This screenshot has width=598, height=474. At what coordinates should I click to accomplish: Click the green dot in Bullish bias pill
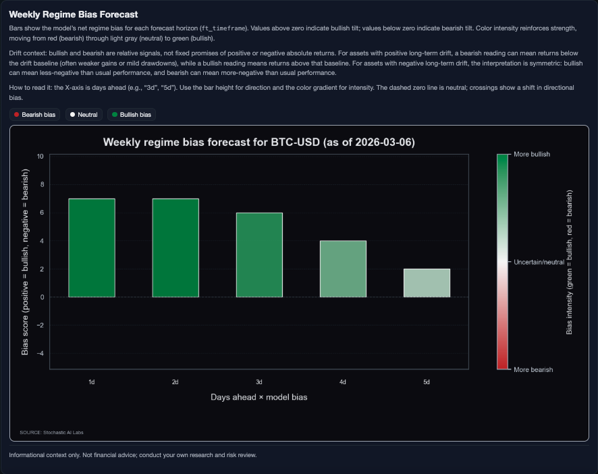(115, 115)
